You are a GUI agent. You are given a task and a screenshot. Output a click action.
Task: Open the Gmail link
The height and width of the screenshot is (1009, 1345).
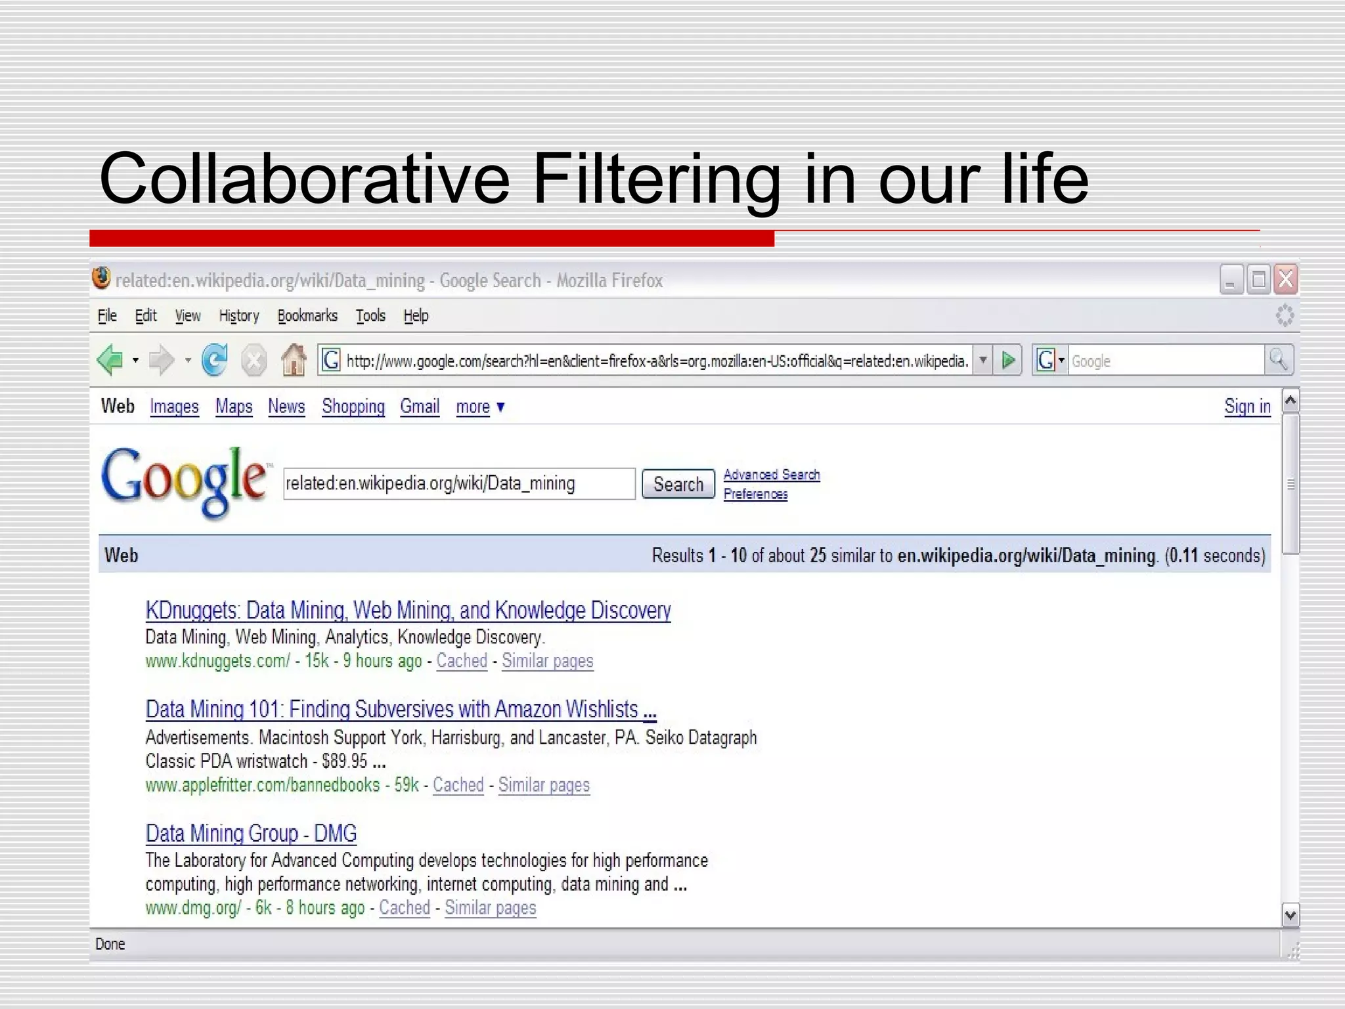[x=420, y=407]
